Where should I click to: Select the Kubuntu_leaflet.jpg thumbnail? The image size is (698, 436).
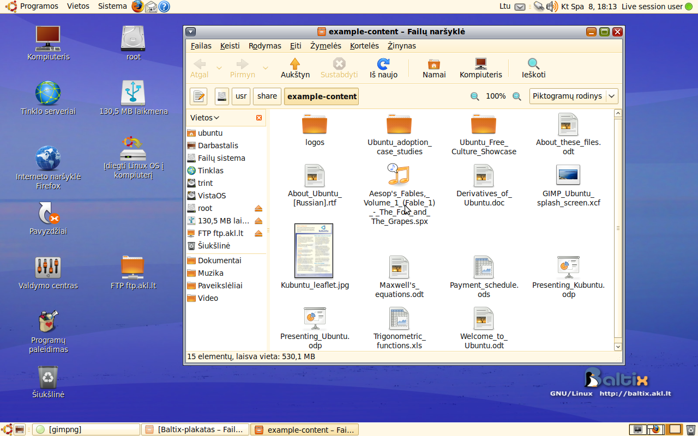pyautogui.click(x=314, y=251)
